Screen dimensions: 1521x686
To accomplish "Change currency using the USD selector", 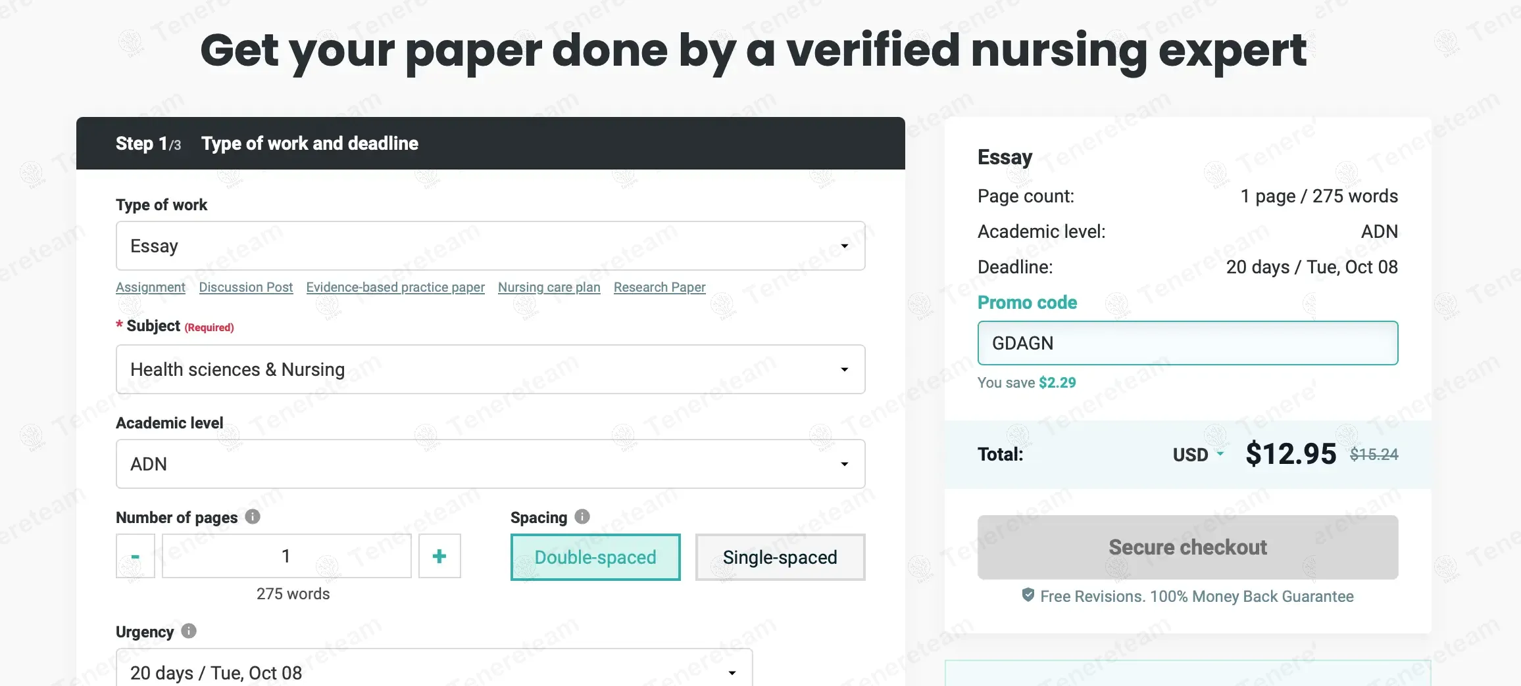I will click(1198, 455).
